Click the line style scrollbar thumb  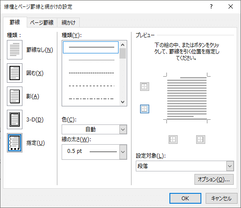[x=122, y=53]
